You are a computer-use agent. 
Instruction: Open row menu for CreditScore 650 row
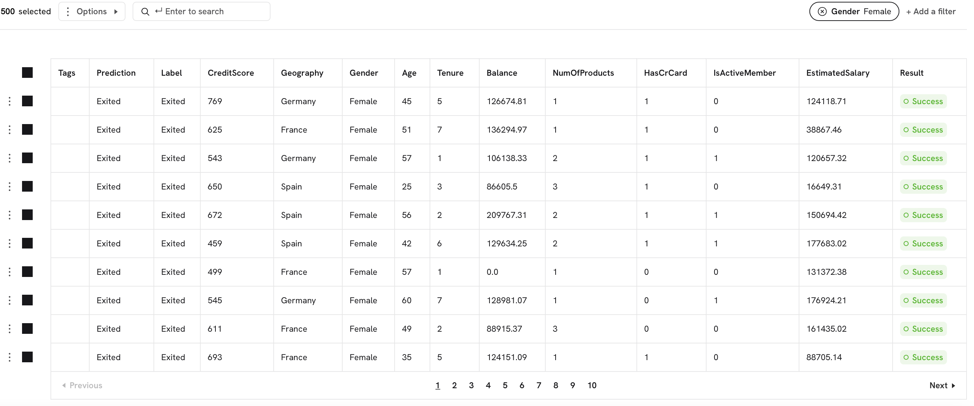tap(10, 186)
